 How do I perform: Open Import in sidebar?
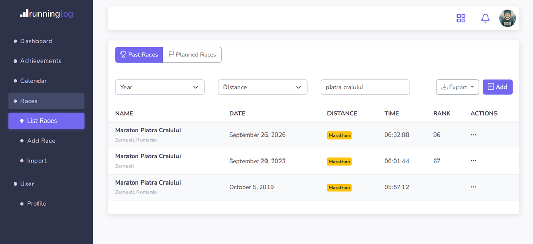[46, 161]
